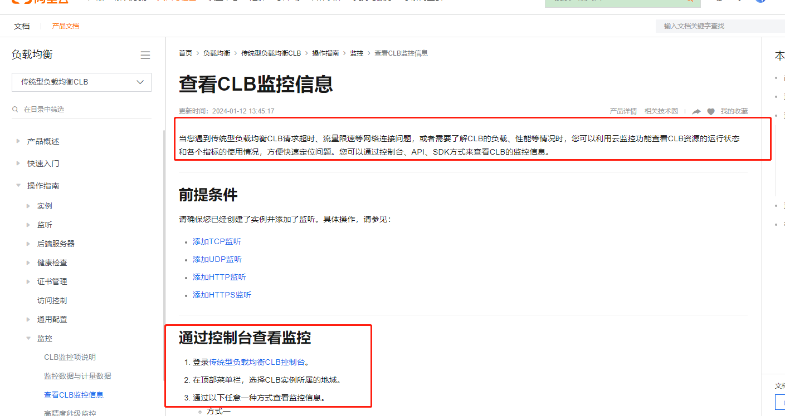Open the 添加TCP监听 link
Image resolution: width=785 pixels, height=416 pixels.
click(x=217, y=241)
